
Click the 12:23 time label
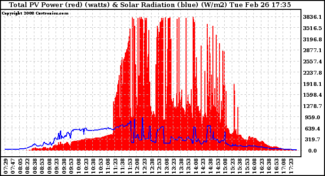145,166
